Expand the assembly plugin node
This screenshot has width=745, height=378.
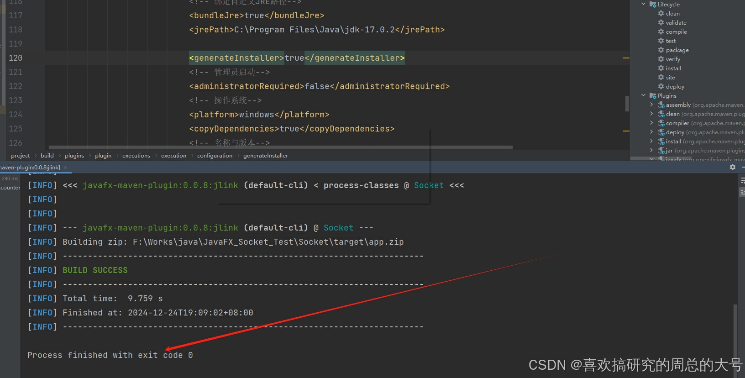click(652, 105)
